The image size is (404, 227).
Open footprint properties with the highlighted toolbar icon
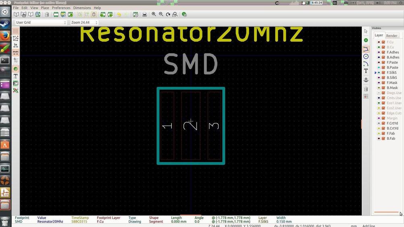pos(94,14)
